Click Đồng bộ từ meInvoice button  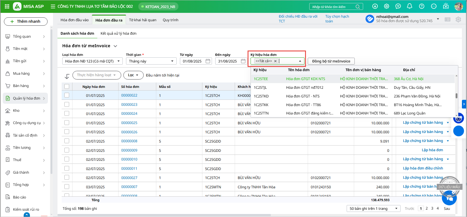331,61
